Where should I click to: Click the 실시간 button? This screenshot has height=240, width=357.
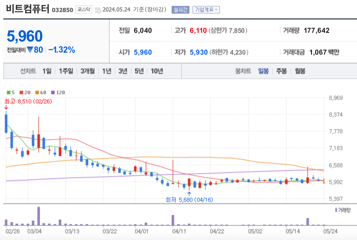[181, 10]
